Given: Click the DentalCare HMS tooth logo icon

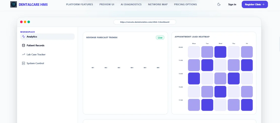Looking at the screenshot, I should 14,5.
